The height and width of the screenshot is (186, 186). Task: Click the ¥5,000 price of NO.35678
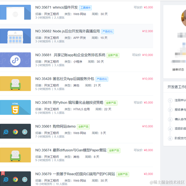(x=148, y=103)
